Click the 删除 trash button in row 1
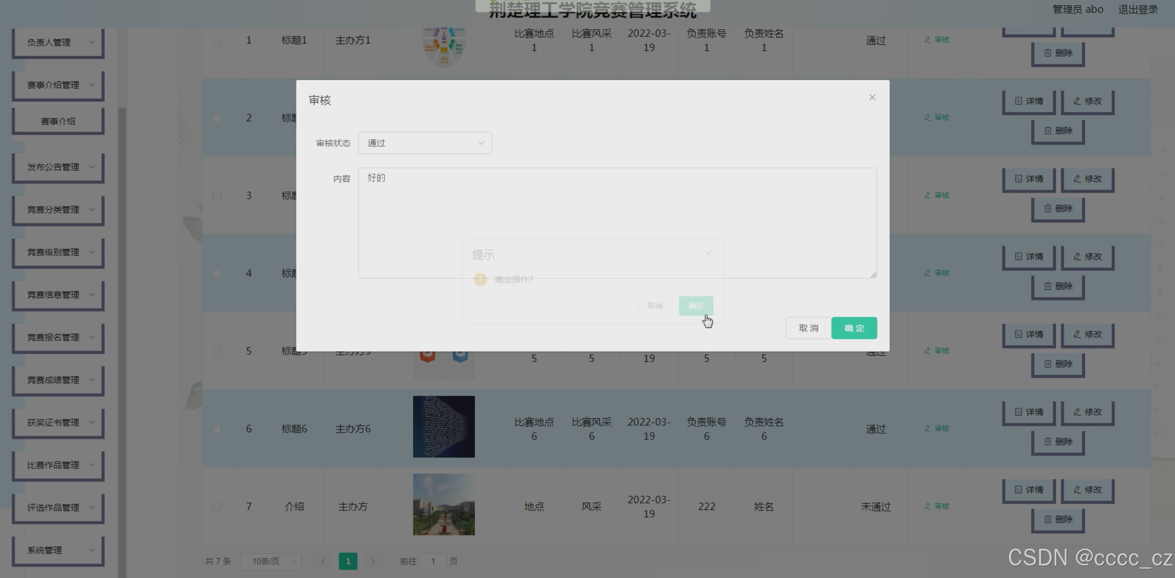The image size is (1175, 578). [x=1058, y=53]
